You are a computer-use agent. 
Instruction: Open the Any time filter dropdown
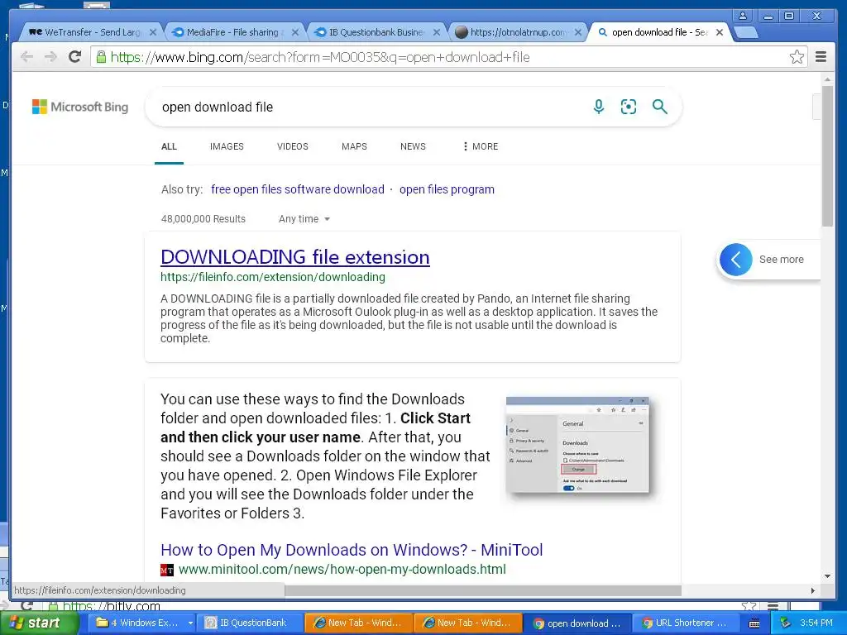(x=304, y=219)
